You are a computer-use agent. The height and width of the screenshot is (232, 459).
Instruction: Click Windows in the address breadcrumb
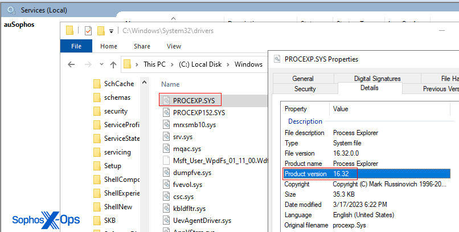point(248,64)
